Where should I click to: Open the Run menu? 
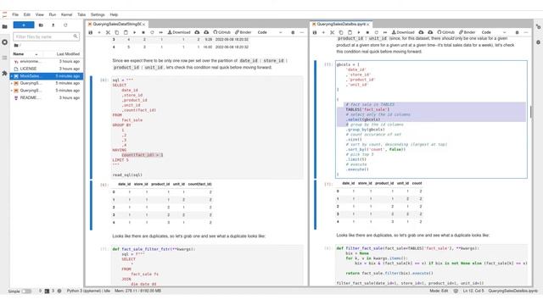pyautogui.click(x=53, y=14)
